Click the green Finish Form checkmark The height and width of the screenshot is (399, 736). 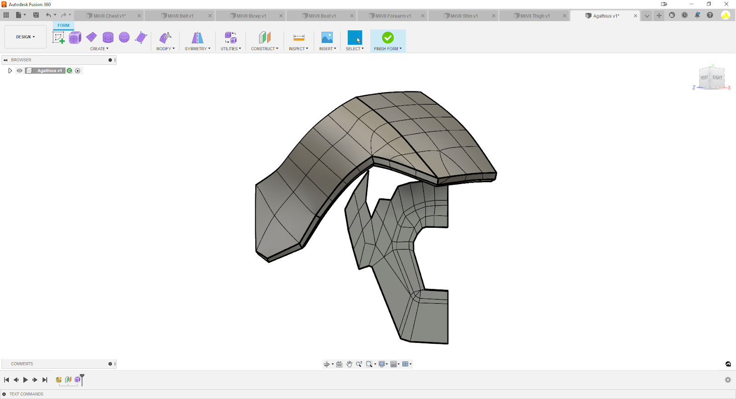pos(388,37)
